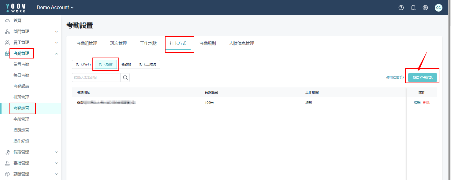Click 編輯 link for the 總部 row
Image resolution: width=451 pixels, height=180 pixels.
click(417, 103)
